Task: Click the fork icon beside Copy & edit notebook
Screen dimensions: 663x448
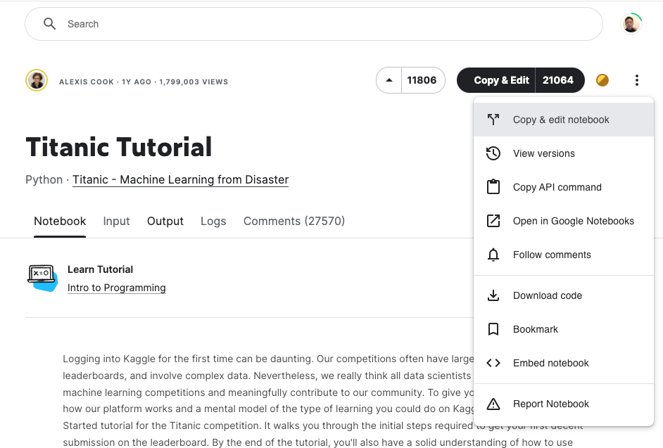Action: (x=493, y=120)
